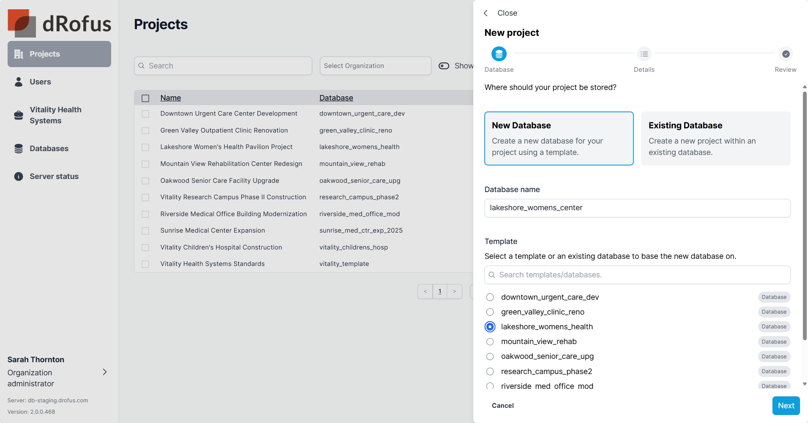808x423 pixels.
Task: Click the Vitality Health Systems briefcase icon
Action: tap(19, 115)
